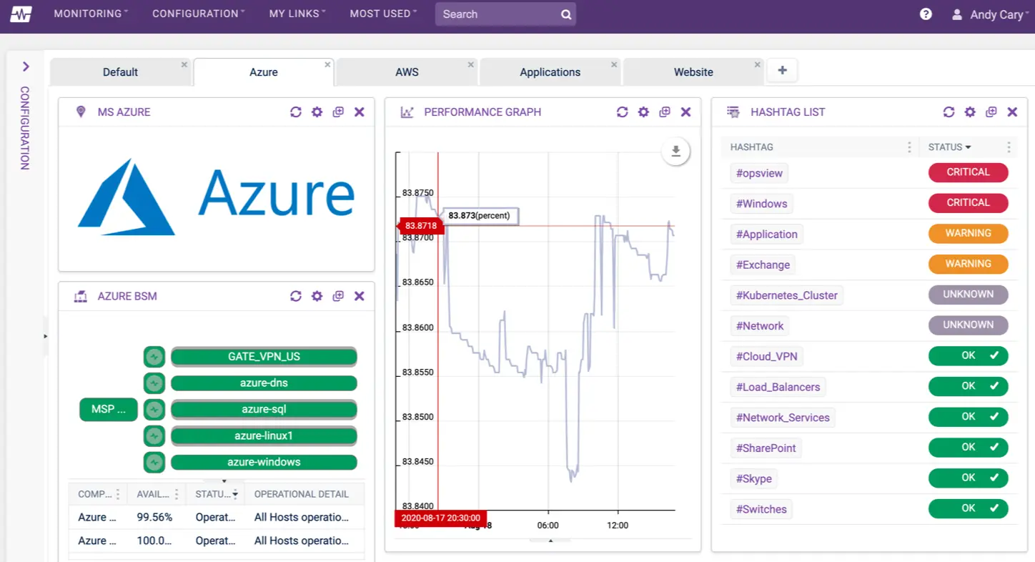Click OK status for #Skype
1035x562 pixels.
[x=969, y=478]
